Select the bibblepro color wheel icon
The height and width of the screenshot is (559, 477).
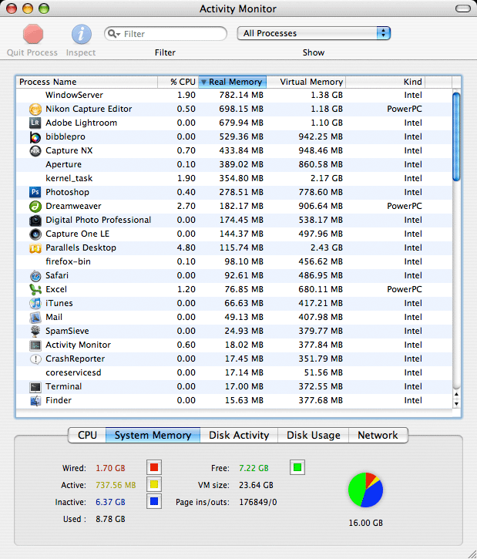tap(35, 137)
